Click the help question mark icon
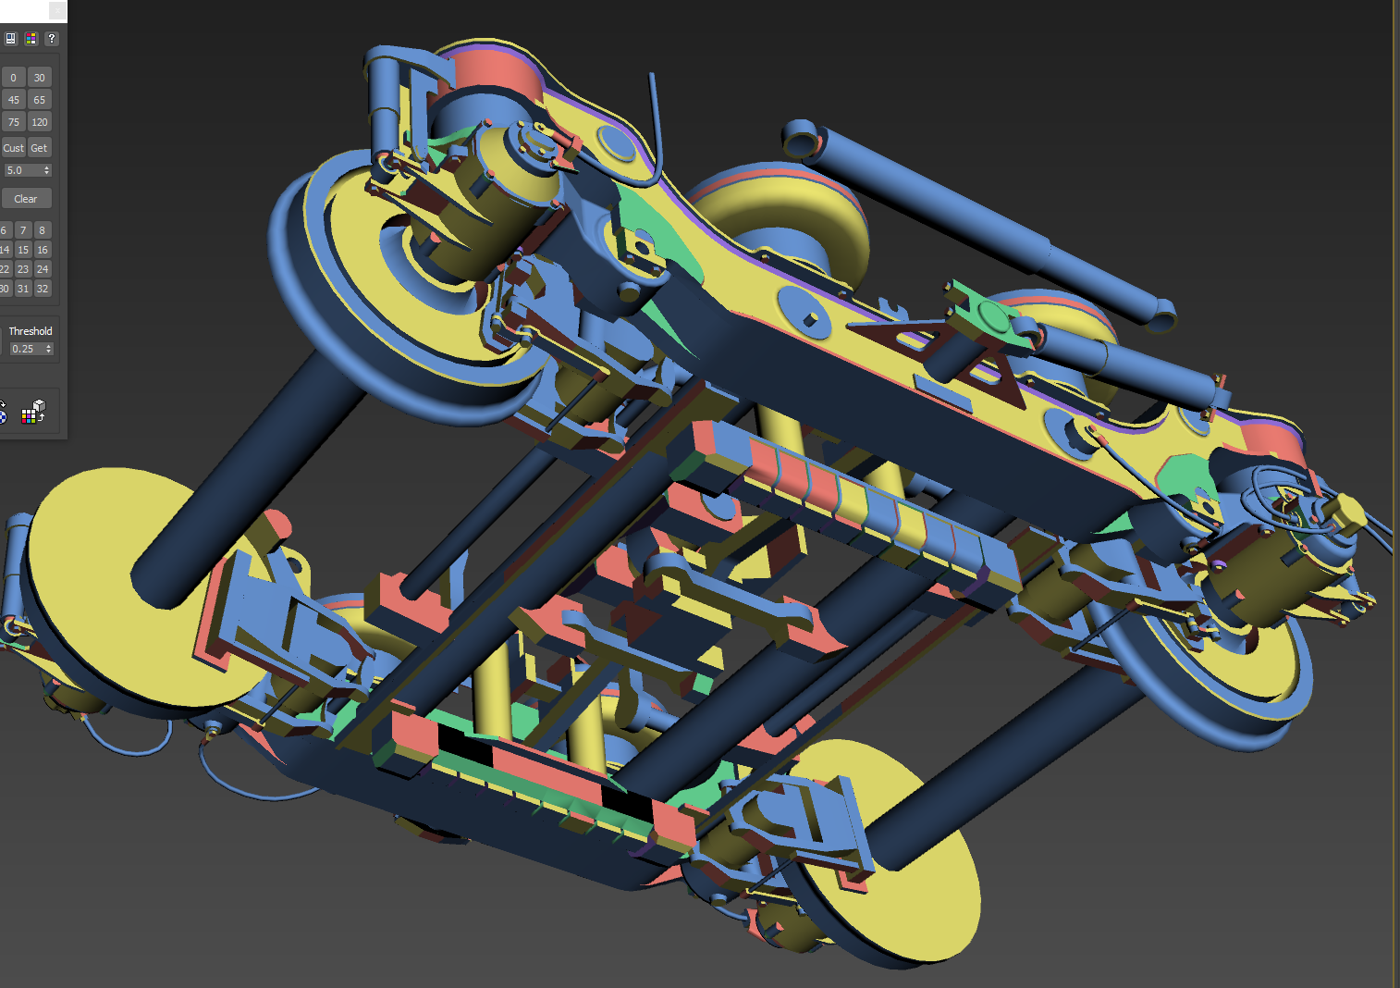 pos(52,38)
